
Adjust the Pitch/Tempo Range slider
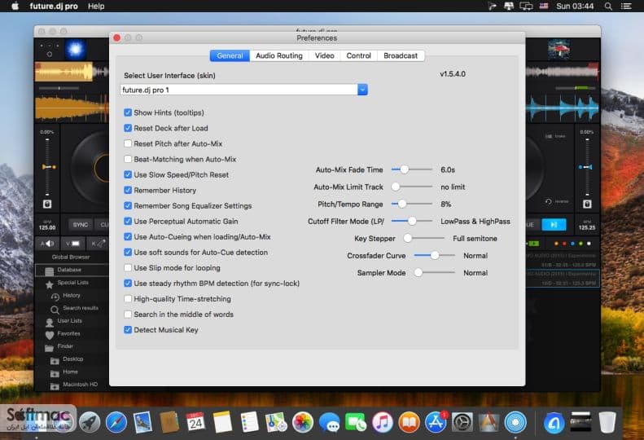coord(411,204)
